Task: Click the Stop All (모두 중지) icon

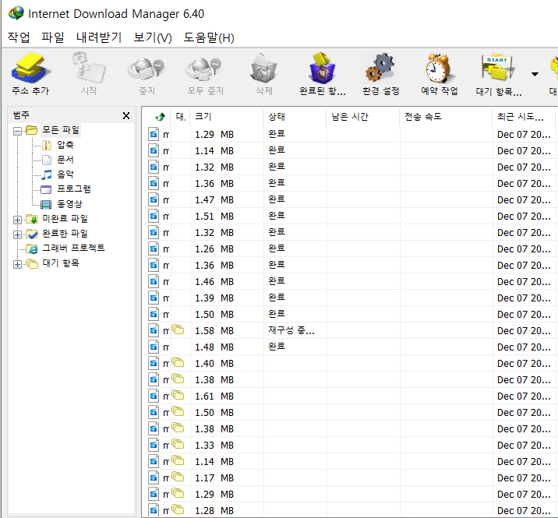Action: click(205, 69)
